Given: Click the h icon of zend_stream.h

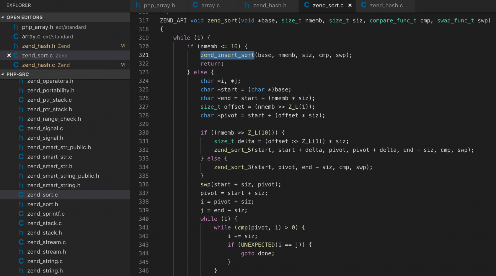Looking at the screenshot, I should (21, 252).
